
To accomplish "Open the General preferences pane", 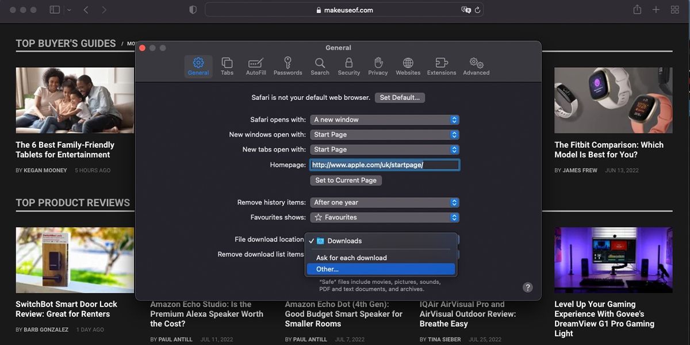I will (198, 67).
